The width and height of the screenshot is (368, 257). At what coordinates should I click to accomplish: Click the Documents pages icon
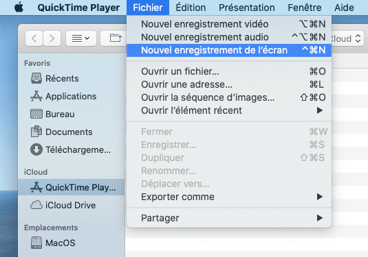click(x=36, y=132)
